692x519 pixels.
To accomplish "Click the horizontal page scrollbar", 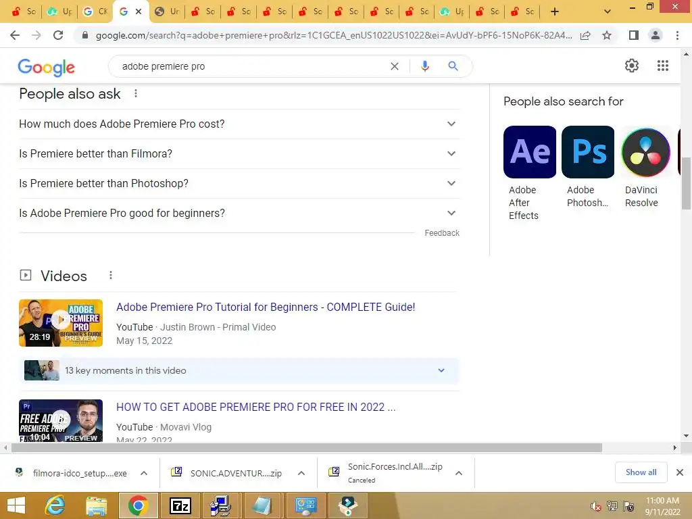I will pyautogui.click(x=307, y=447).
